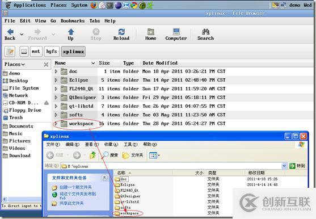The height and width of the screenshot is (219, 316).
Task: Open Bookmarks menu
Action: (73, 21)
